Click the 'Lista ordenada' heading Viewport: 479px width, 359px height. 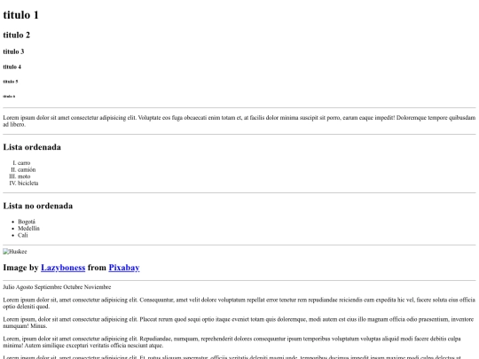coord(32,147)
